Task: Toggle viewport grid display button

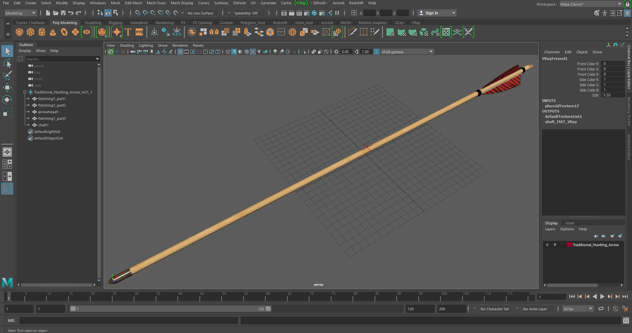Action: pos(180,52)
